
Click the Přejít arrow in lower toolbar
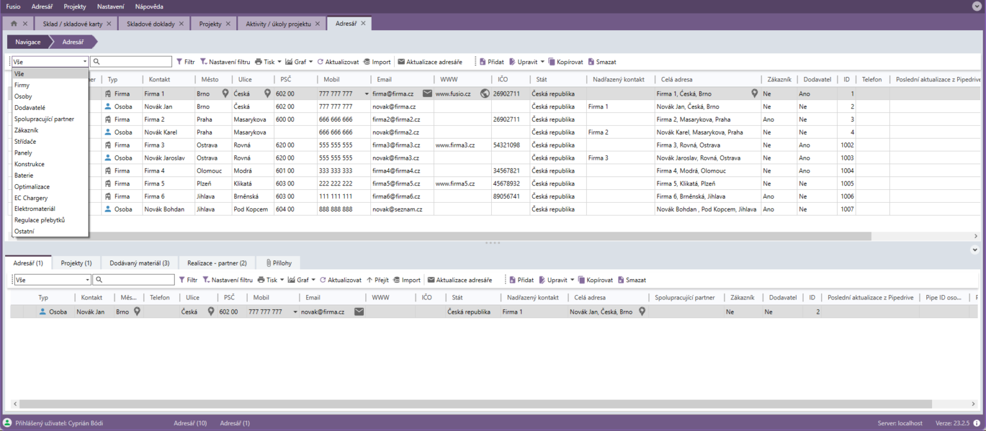pos(369,280)
